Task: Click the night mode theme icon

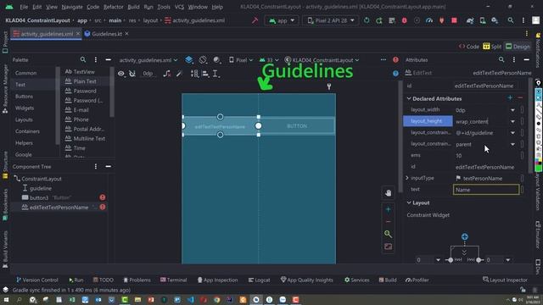Action: coord(217,60)
